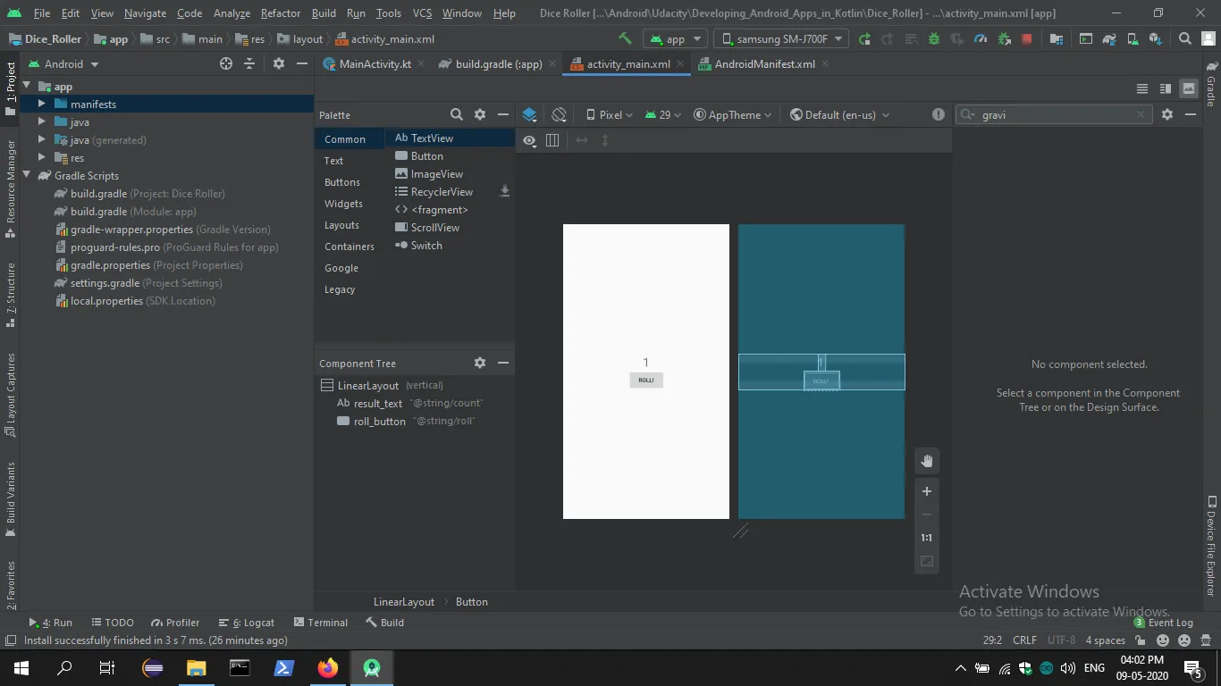Open the Refactor menu
The image size is (1221, 686).
click(x=280, y=13)
